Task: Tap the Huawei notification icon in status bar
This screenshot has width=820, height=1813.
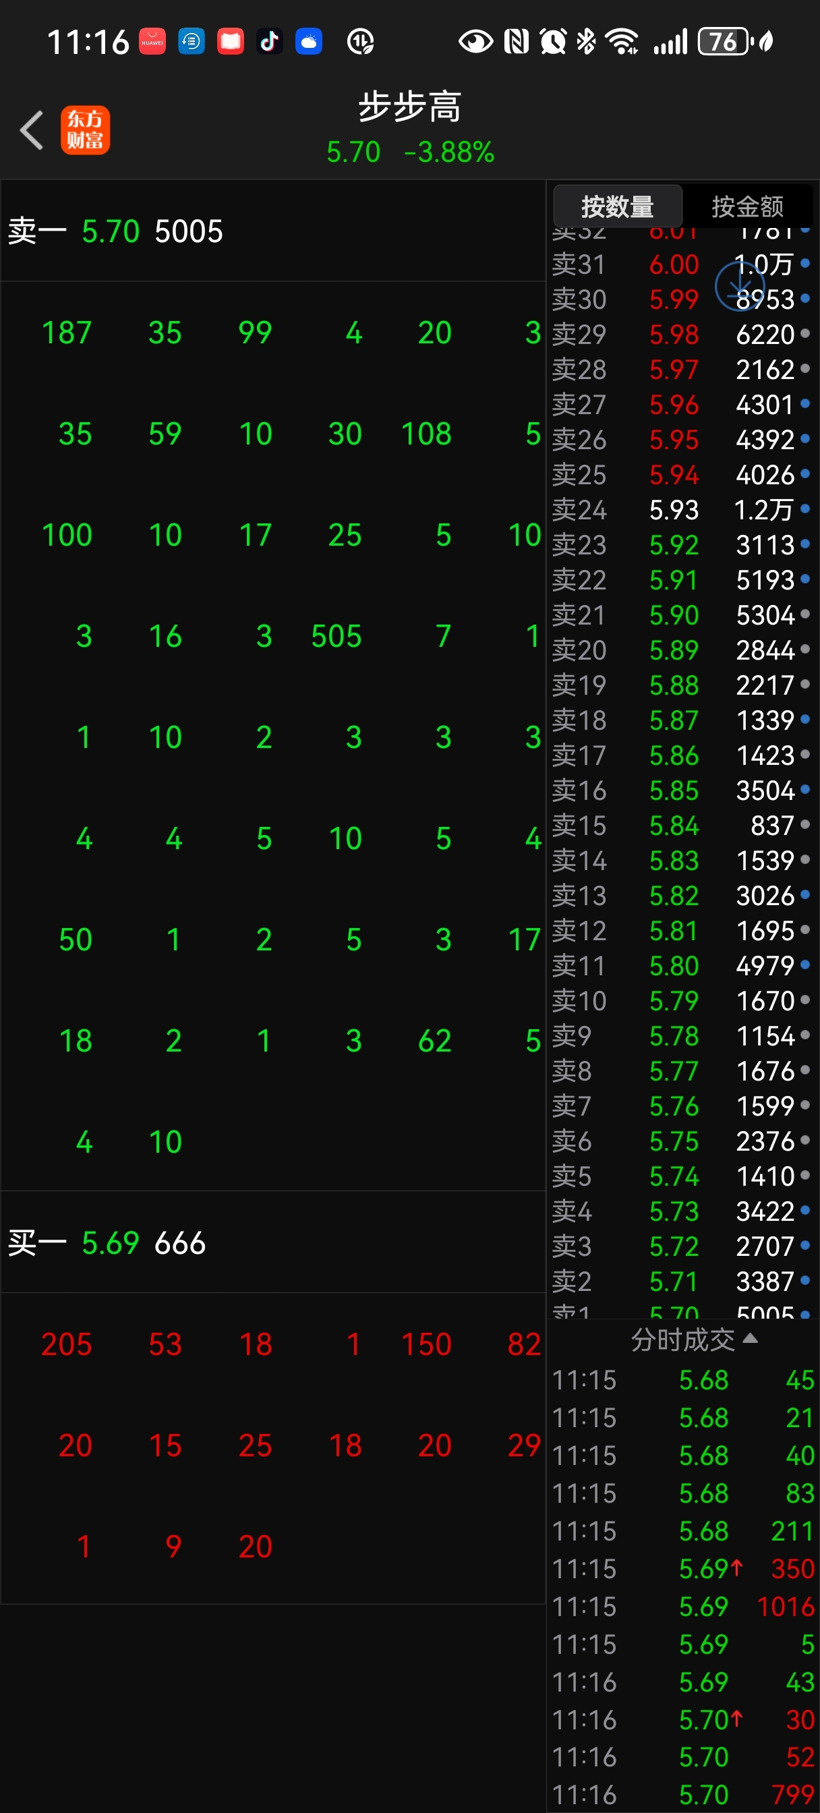Action: click(x=152, y=42)
